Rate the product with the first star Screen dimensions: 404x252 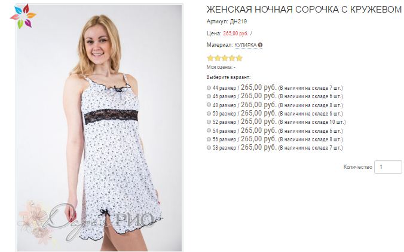[210, 58]
